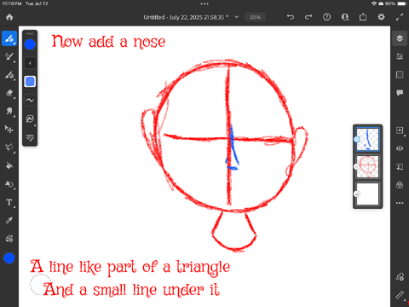Image resolution: width=409 pixels, height=307 pixels.
Task: Click the document name Untitled July 22
Action: 186,17
